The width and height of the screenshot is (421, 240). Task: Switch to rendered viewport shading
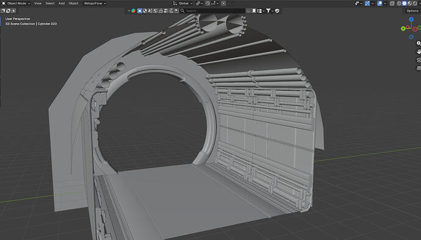point(414,4)
